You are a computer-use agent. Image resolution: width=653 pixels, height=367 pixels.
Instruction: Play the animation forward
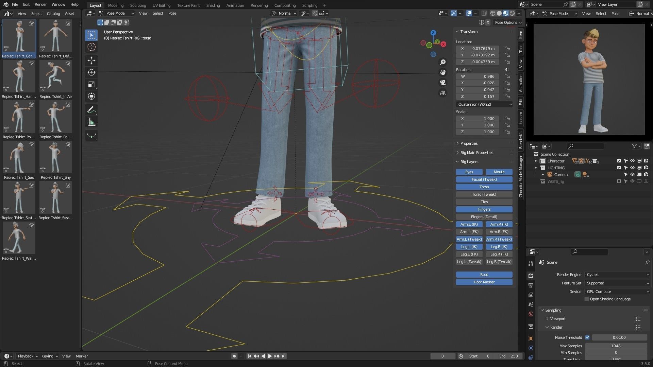pos(270,356)
